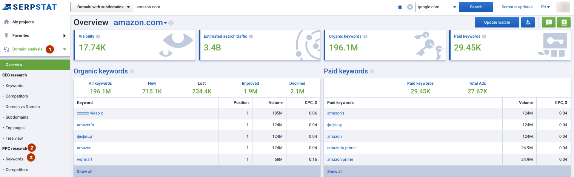Click the green exclamation feedback icon
Screen dimensions: 574x177
pos(548,22)
